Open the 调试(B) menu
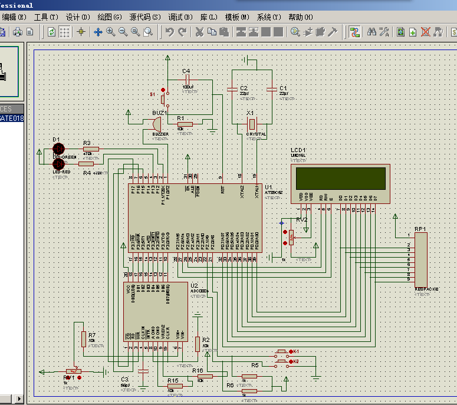The width and height of the screenshot is (457, 405). [x=180, y=17]
